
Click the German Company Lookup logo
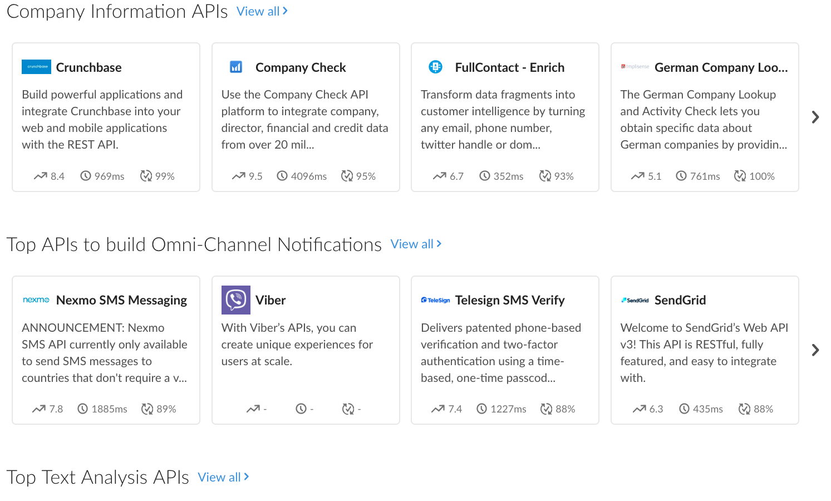click(x=635, y=67)
